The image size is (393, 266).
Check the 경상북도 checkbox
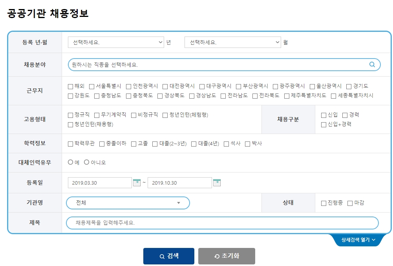(160, 96)
